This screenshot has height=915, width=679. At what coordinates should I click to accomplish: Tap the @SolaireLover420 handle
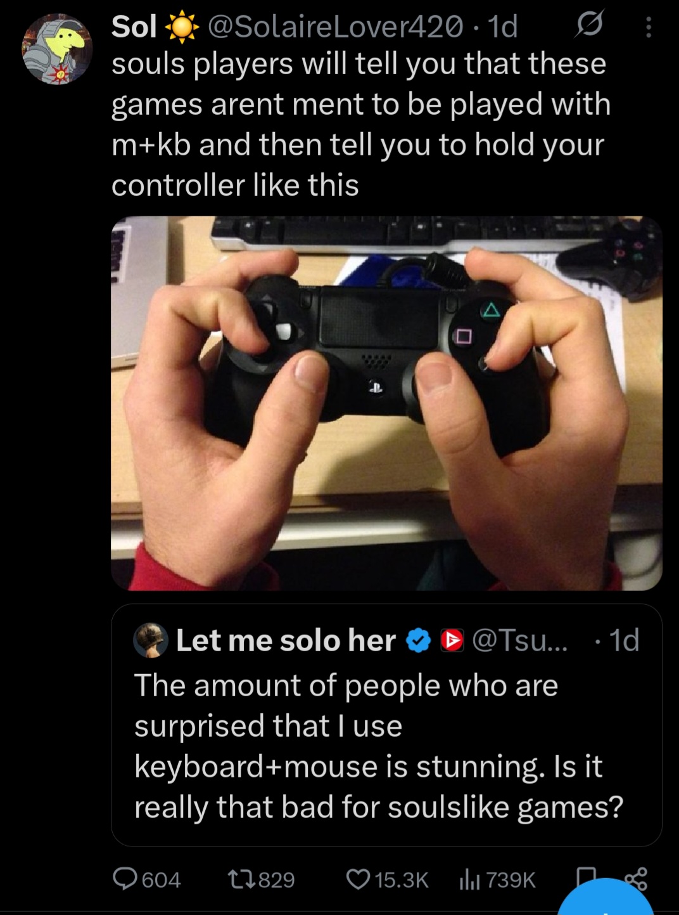(334, 27)
